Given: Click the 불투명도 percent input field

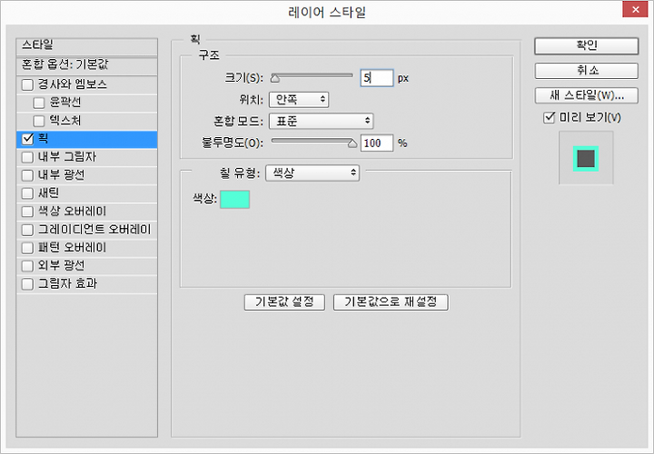Looking at the screenshot, I should [377, 143].
